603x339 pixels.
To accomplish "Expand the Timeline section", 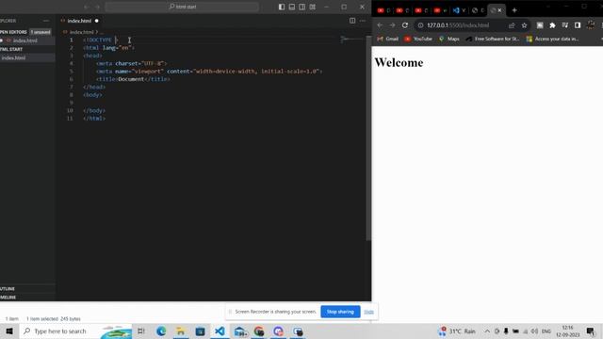I will pyautogui.click(x=8, y=298).
